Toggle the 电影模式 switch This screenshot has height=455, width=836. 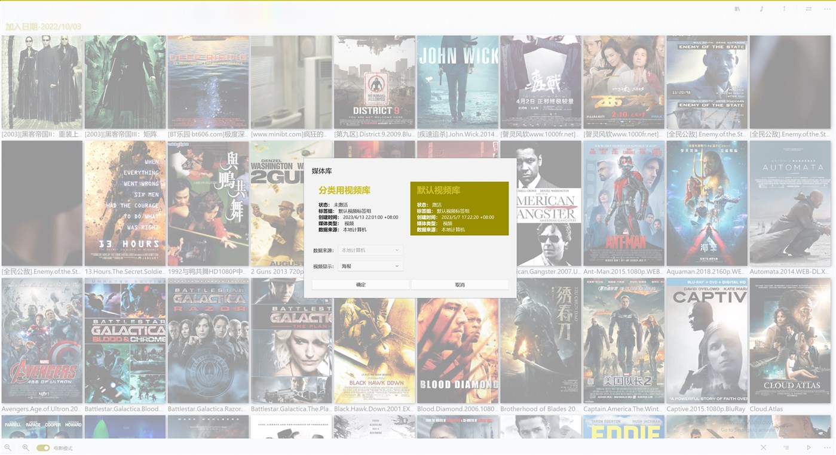pos(42,447)
